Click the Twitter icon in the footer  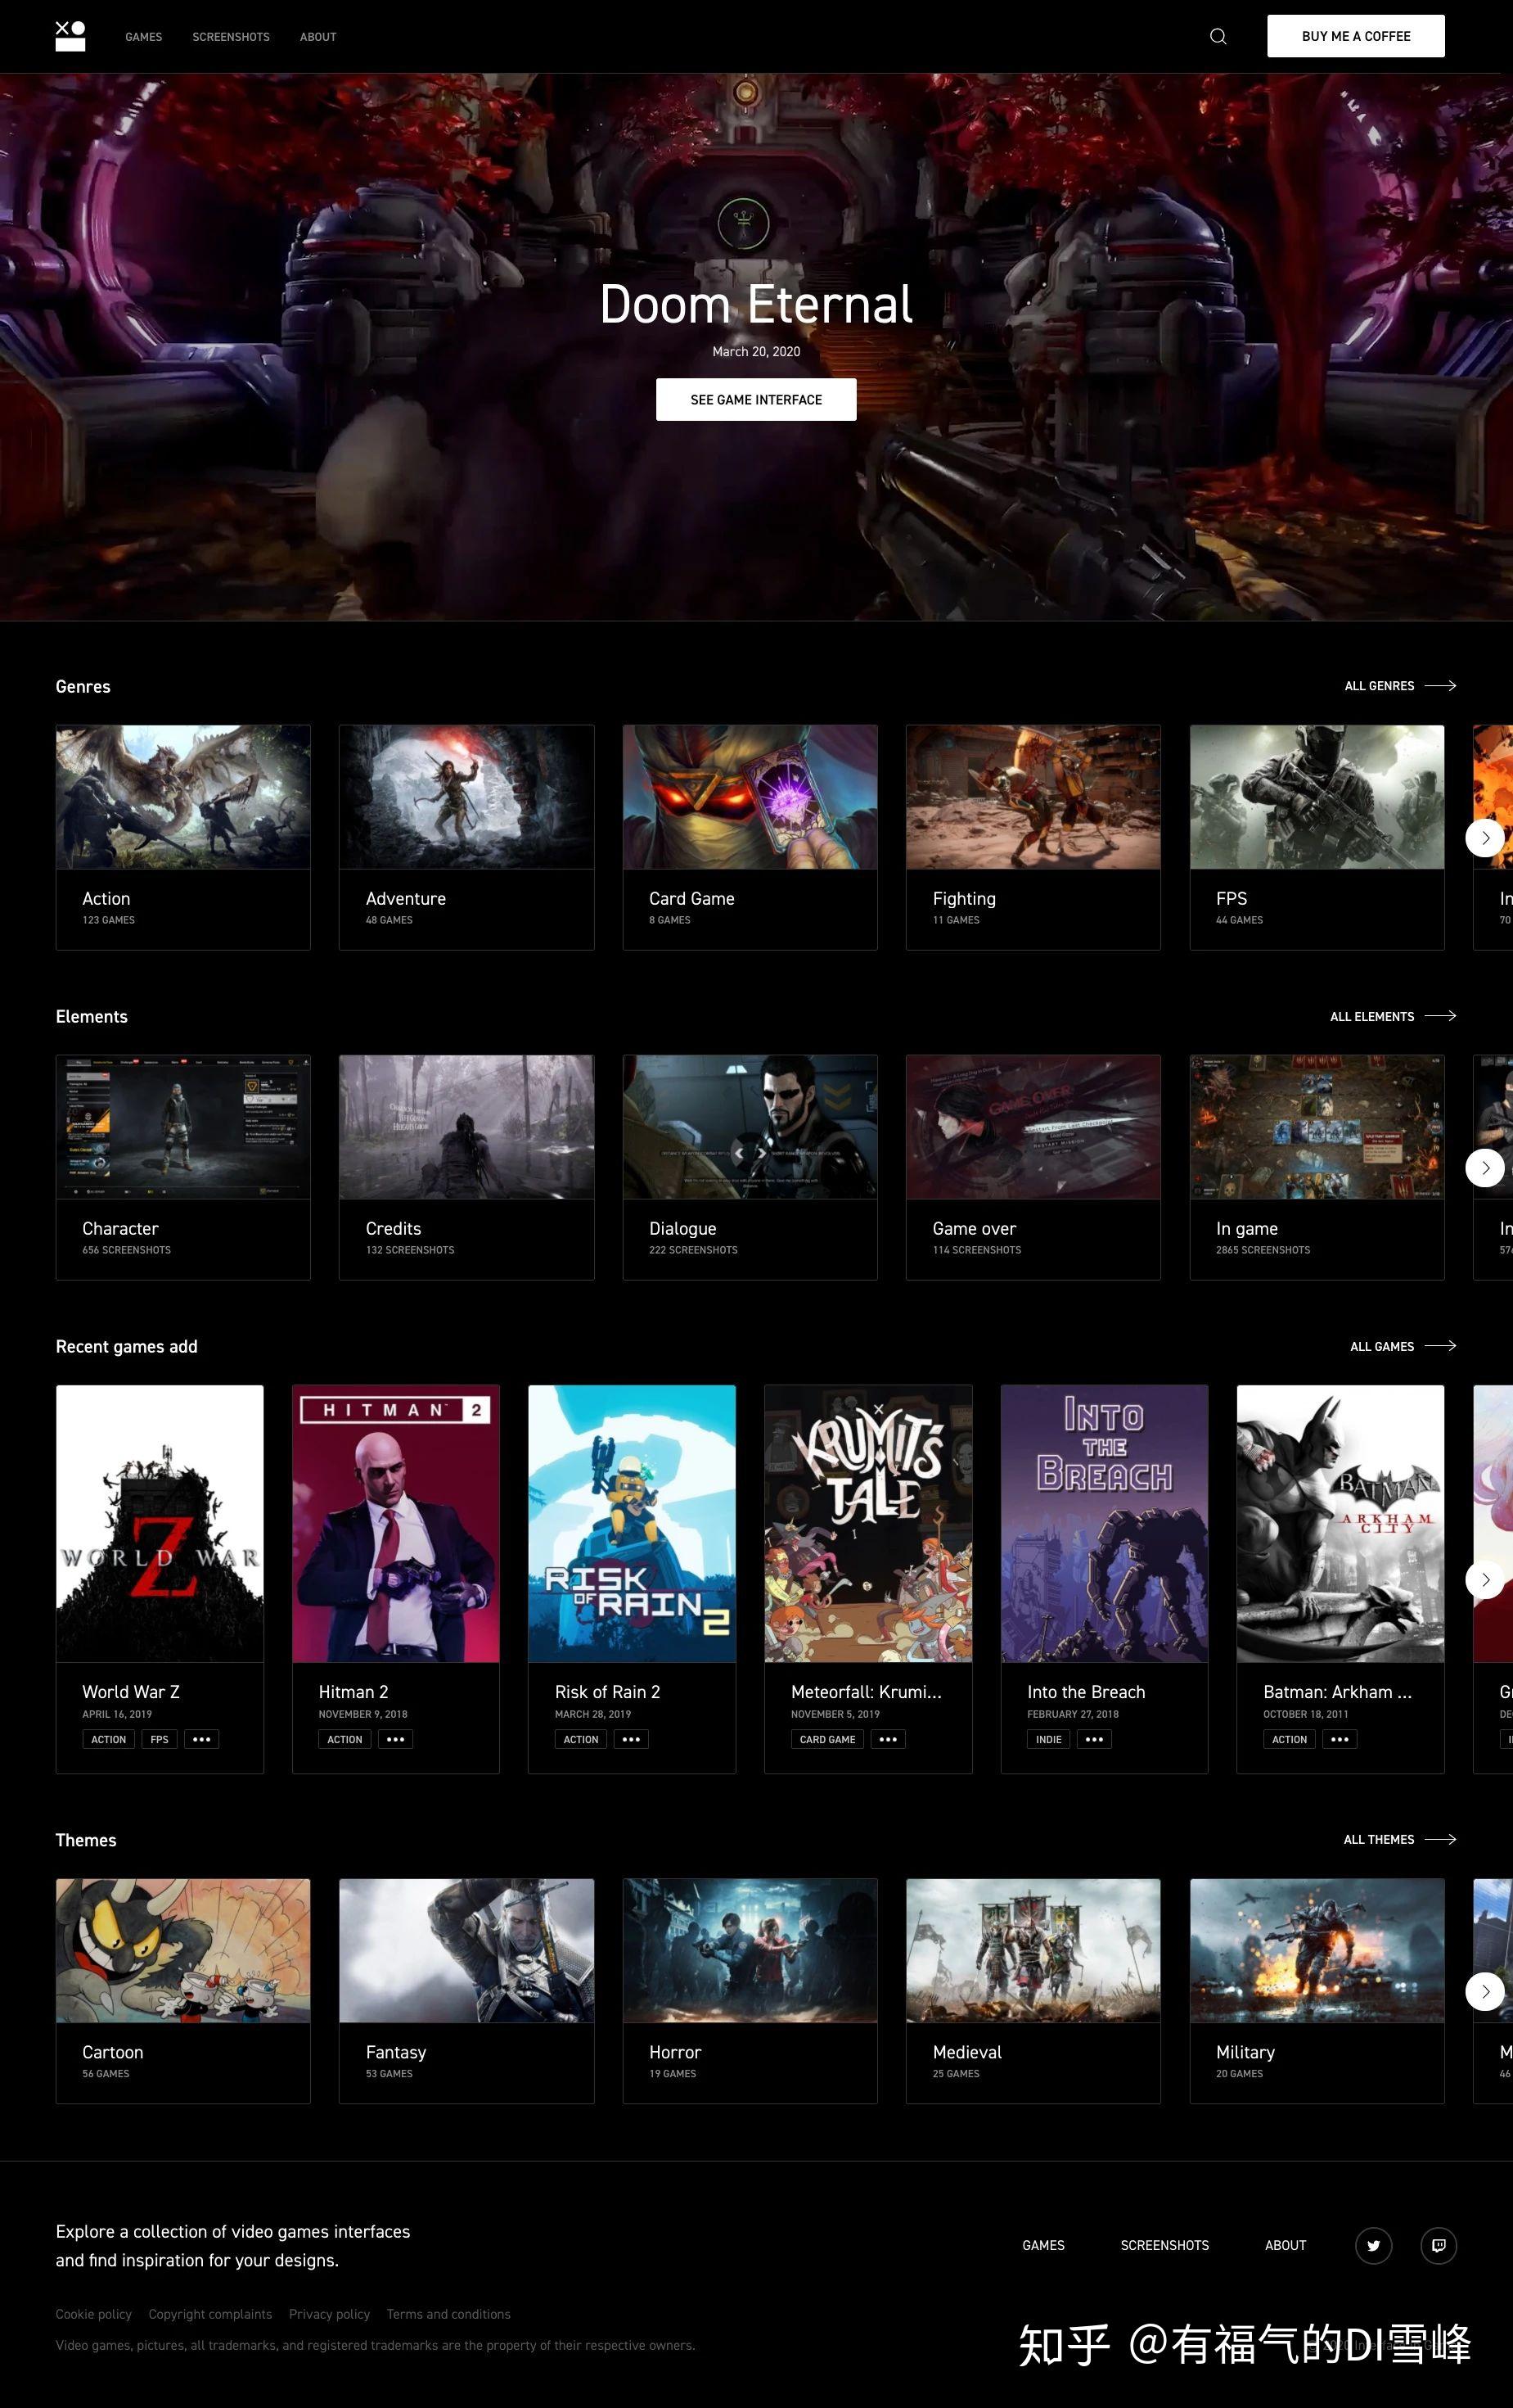pos(1373,2245)
